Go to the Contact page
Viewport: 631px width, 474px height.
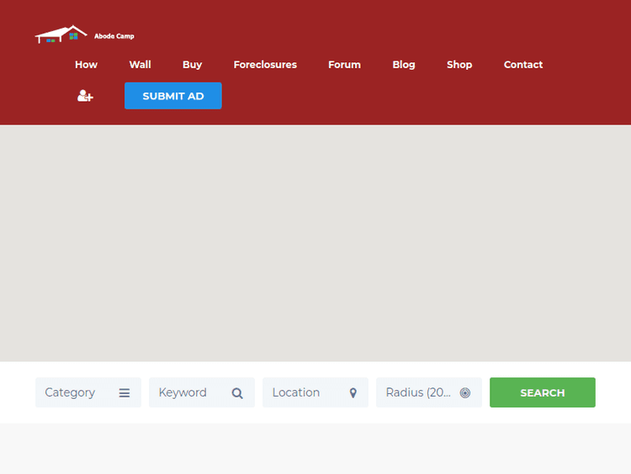pos(523,65)
